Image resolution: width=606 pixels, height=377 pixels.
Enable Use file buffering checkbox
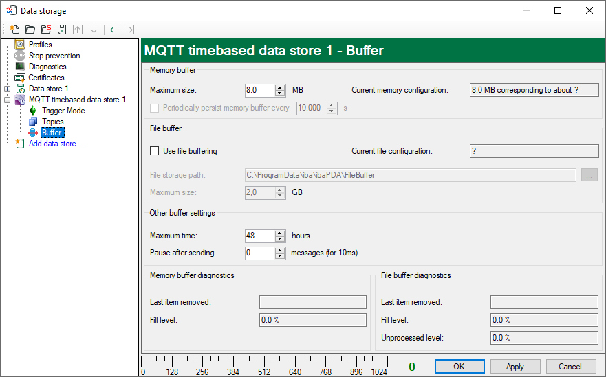tap(155, 151)
